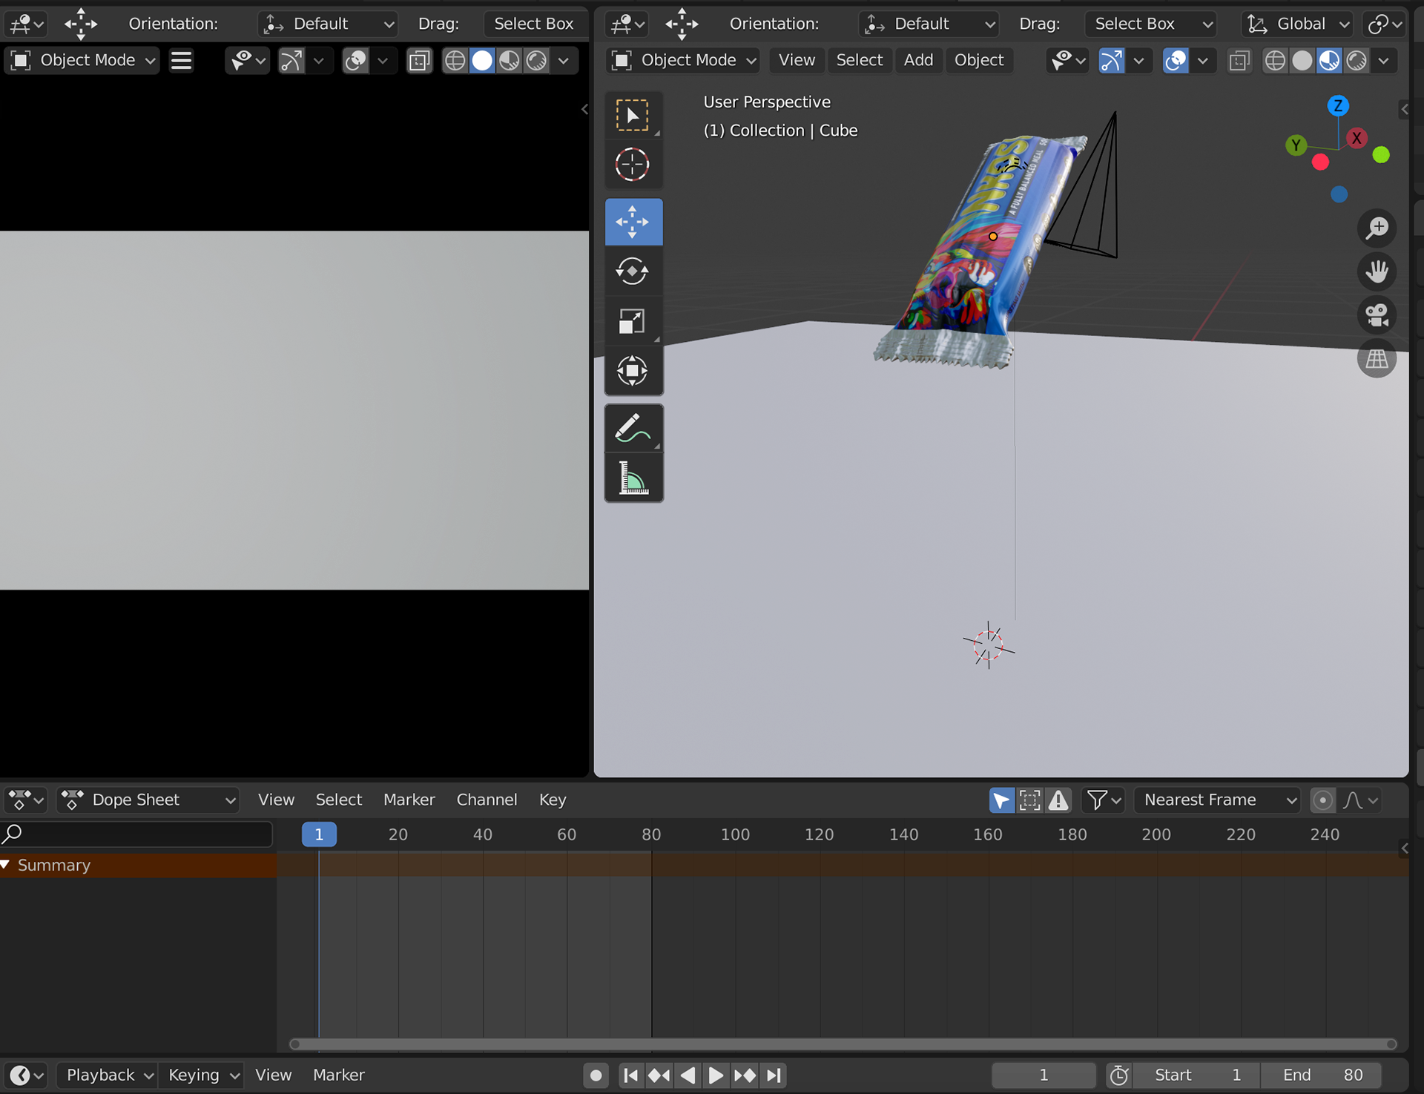Open collapsed menus hamburger in left viewport
The width and height of the screenshot is (1424, 1094).
coord(181,60)
